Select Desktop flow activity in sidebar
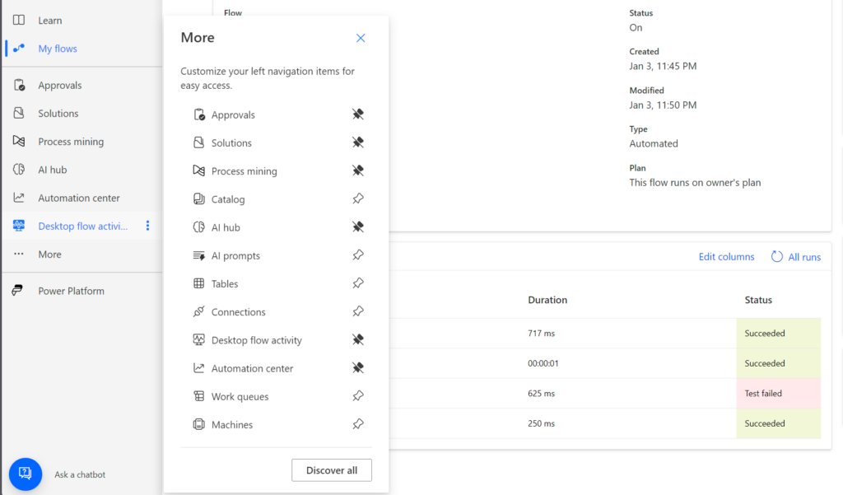Screen dimensions: 843x495 click(82, 226)
